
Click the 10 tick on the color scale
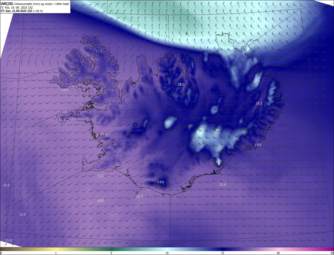[167, 253]
